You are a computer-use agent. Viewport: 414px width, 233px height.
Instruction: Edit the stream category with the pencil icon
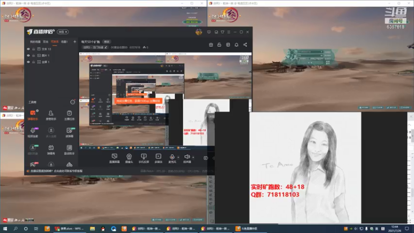pyautogui.click(x=106, y=48)
